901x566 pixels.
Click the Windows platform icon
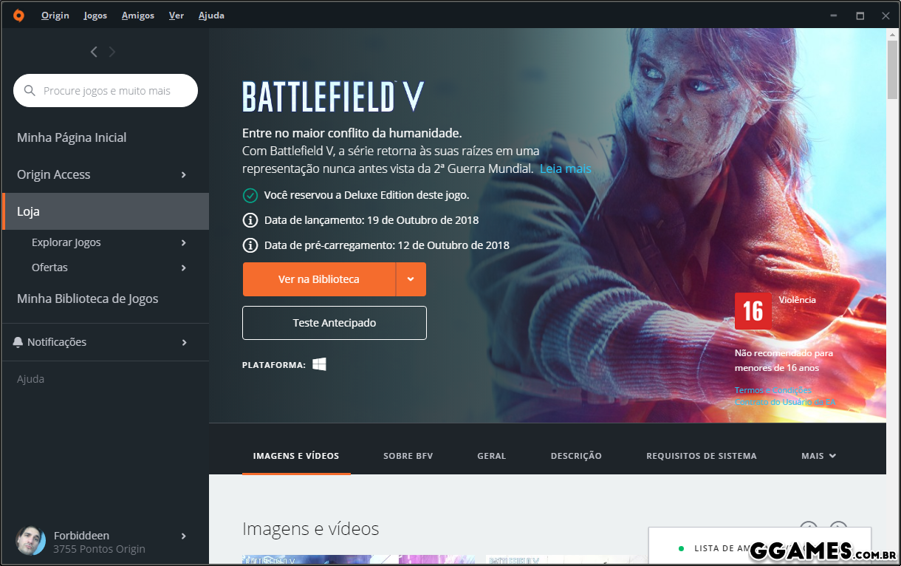coord(319,364)
